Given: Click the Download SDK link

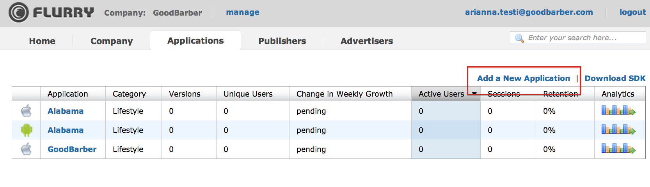Looking at the screenshot, I should tap(615, 78).
